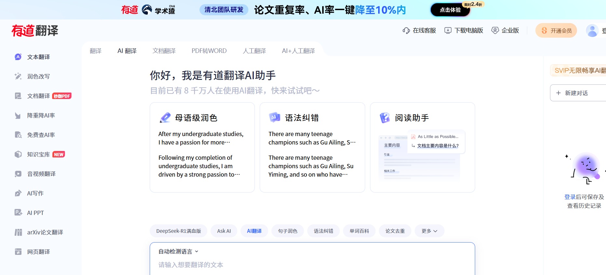The width and height of the screenshot is (606, 275).
Task: Select the 单词百科 chip
Action: coord(359,231)
